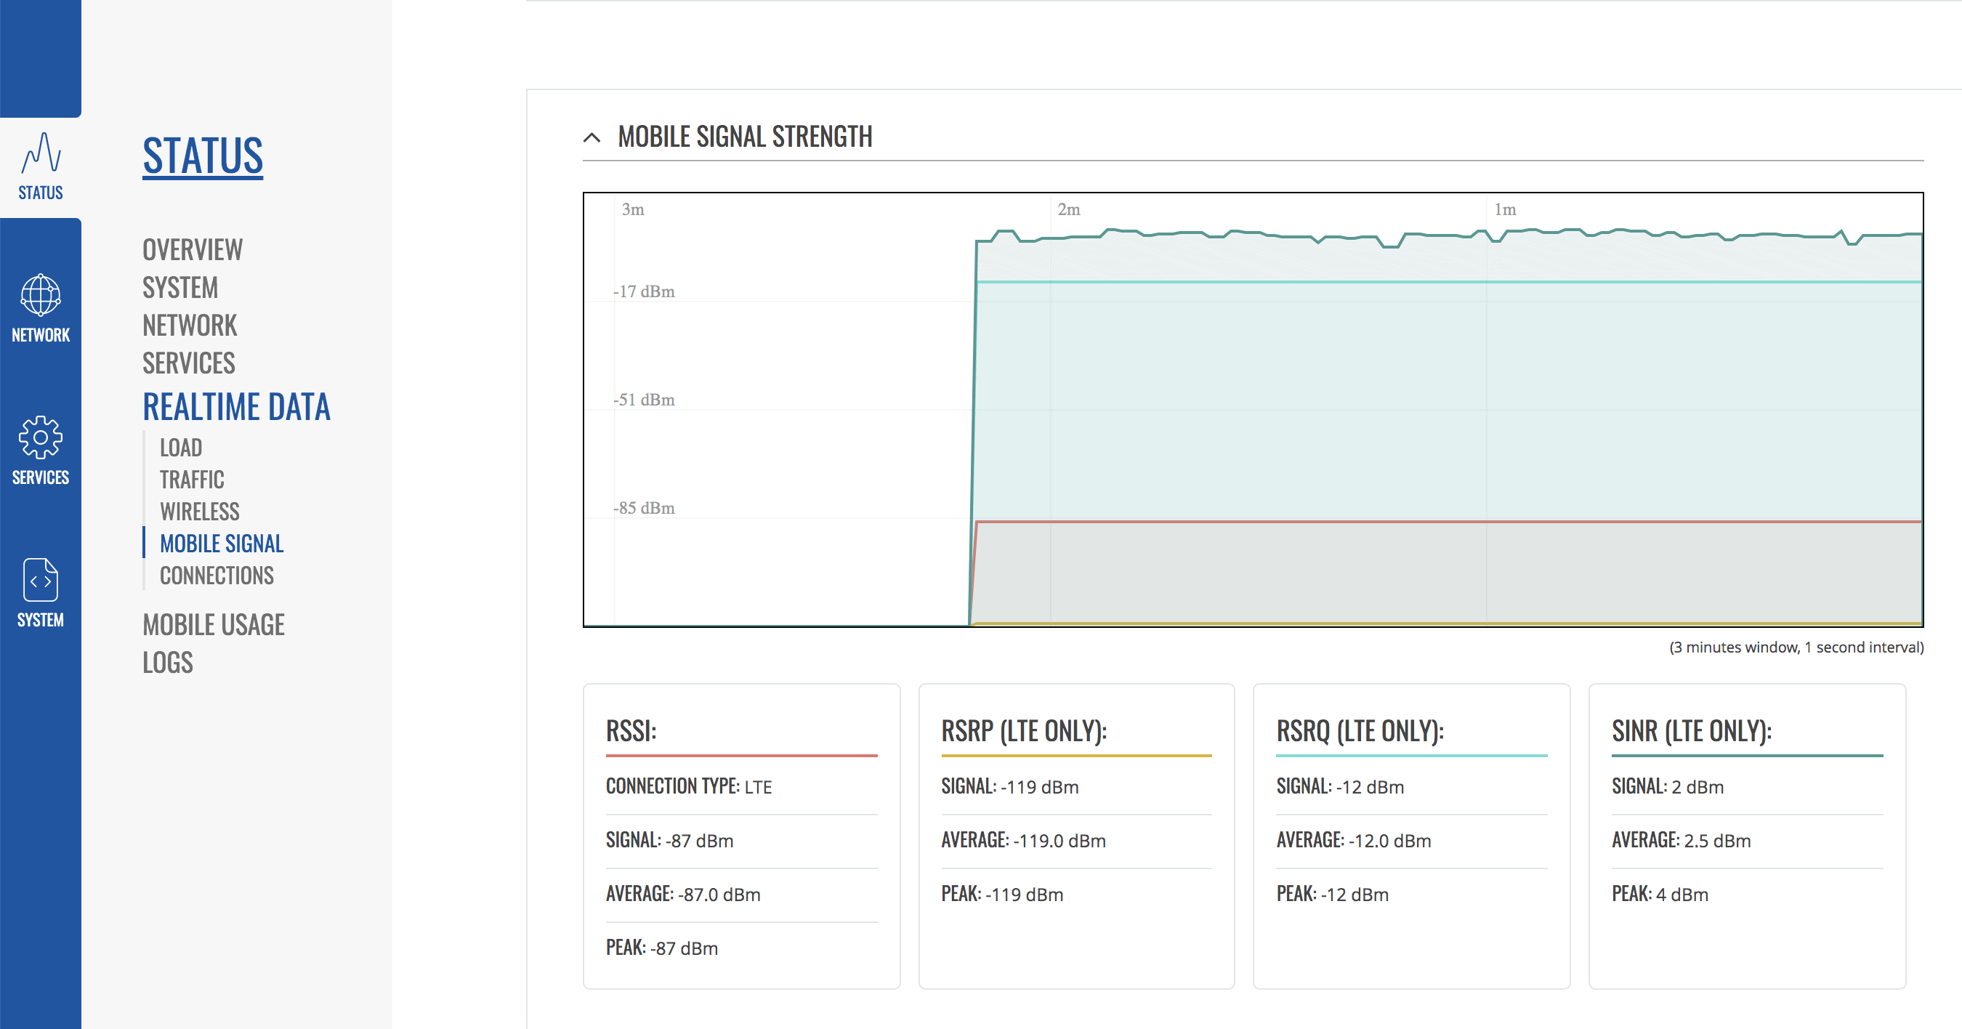
Task: Open the Services status page
Action: point(189,363)
